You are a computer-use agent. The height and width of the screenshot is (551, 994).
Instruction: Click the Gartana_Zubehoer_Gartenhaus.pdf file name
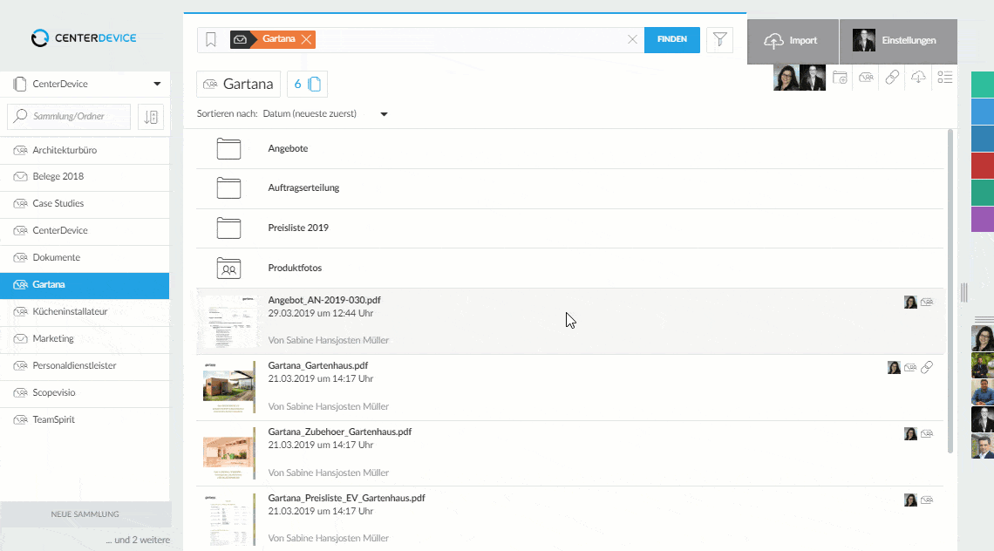340,432
